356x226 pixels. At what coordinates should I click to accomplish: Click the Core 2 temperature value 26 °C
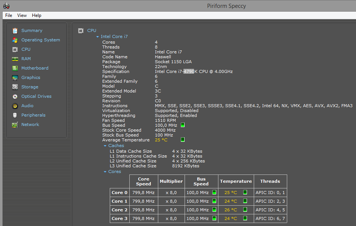231,210
